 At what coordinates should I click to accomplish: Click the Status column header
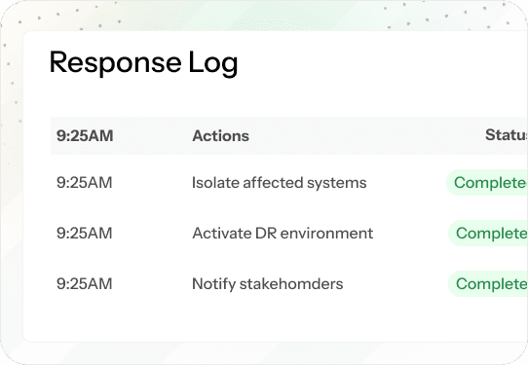(507, 135)
